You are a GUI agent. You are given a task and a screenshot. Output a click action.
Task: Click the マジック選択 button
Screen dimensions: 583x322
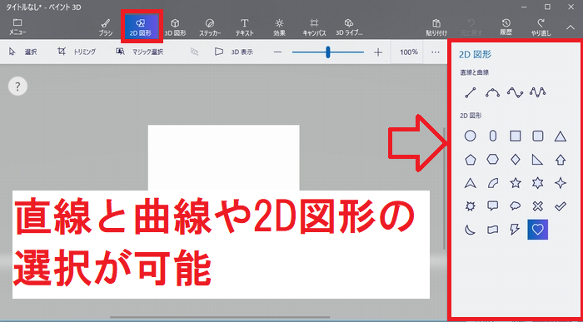pos(139,52)
